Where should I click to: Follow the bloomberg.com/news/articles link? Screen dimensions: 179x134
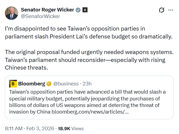pyautogui.click(x=90, y=112)
